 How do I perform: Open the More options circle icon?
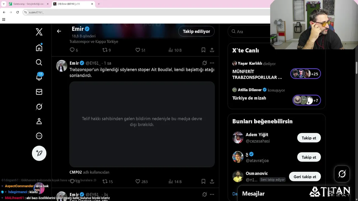[x=39, y=136]
